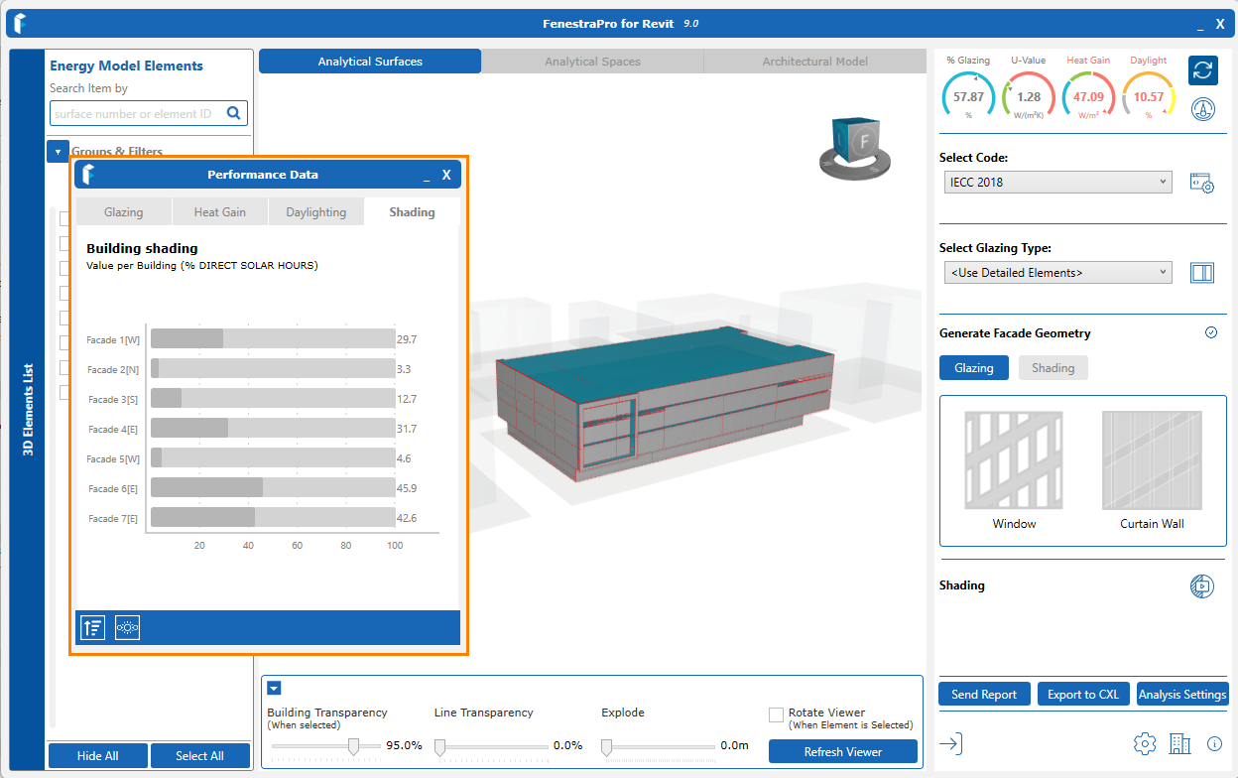Image resolution: width=1238 pixels, height=778 pixels.
Task: Click the Send Report button
Action: point(984,695)
